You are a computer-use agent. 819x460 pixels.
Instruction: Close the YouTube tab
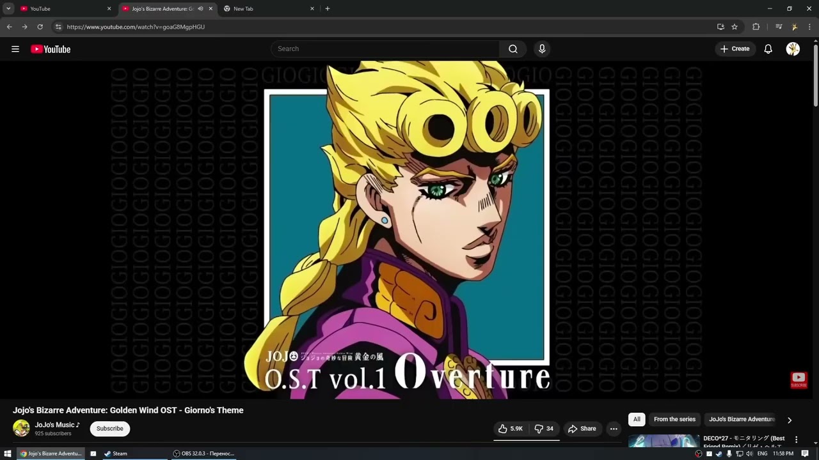pyautogui.click(x=109, y=9)
